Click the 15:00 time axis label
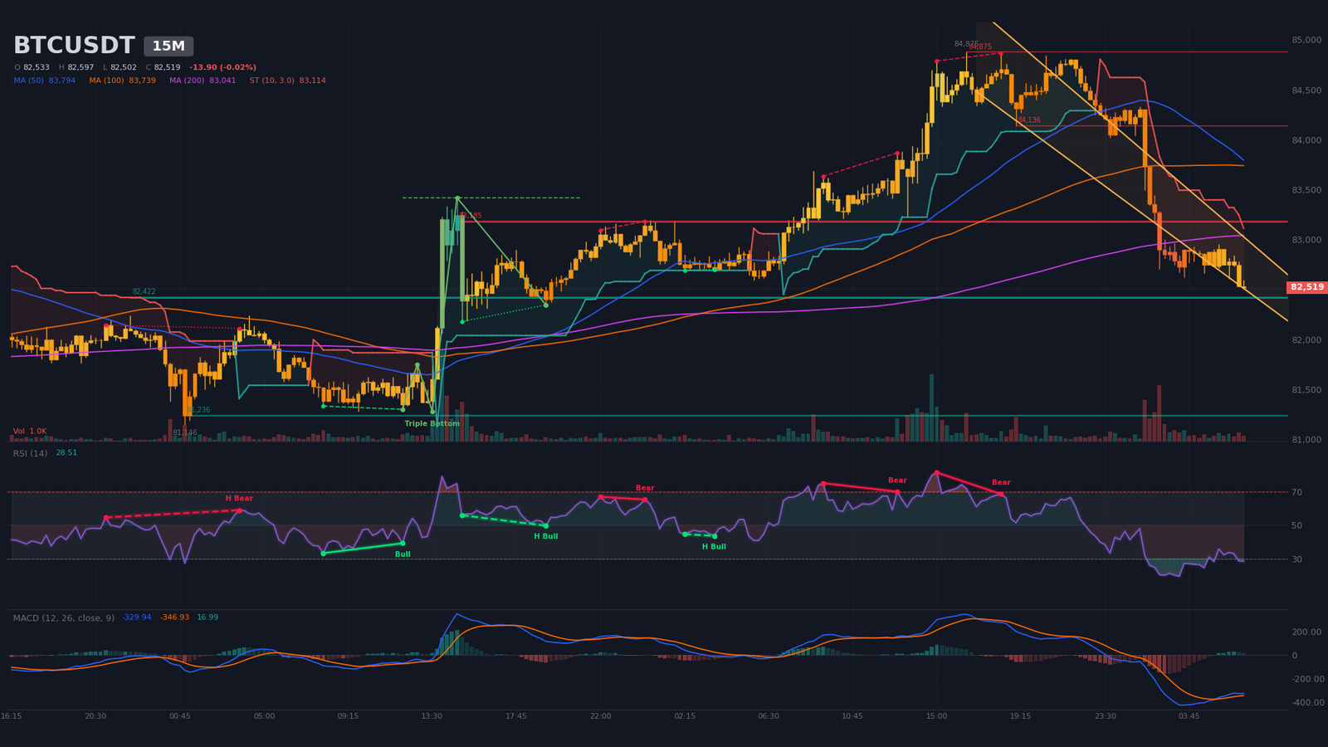This screenshot has width=1328, height=747. 936,716
